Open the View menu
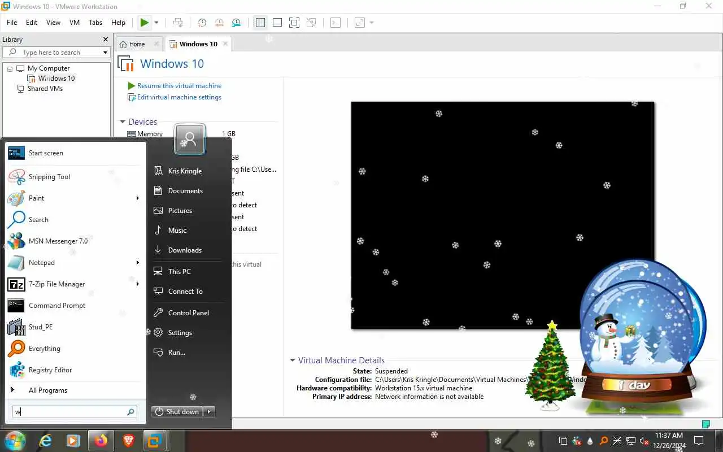Screen dimensions: 723x452 (x=53, y=23)
